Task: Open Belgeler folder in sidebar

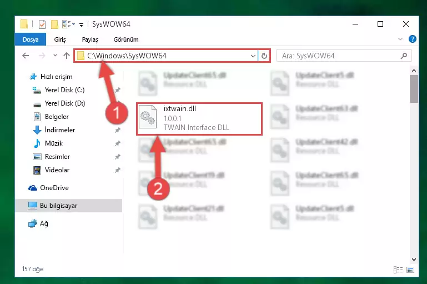Action: (51, 117)
